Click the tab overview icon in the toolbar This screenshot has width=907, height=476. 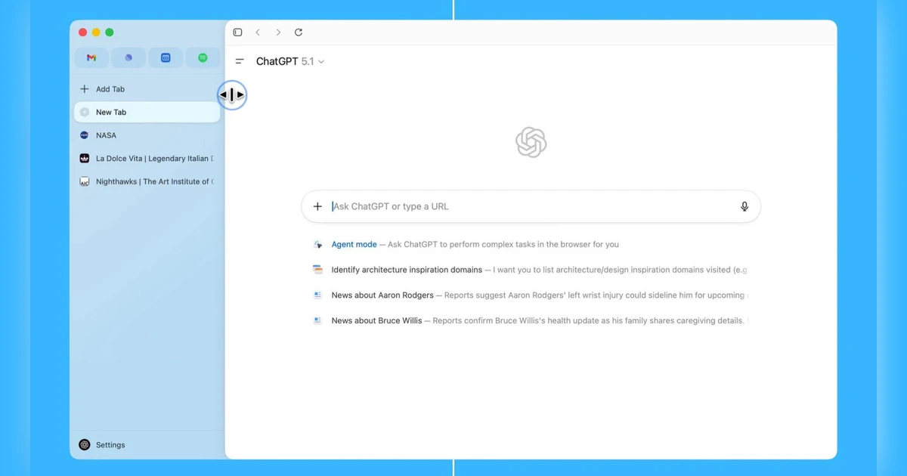[237, 32]
